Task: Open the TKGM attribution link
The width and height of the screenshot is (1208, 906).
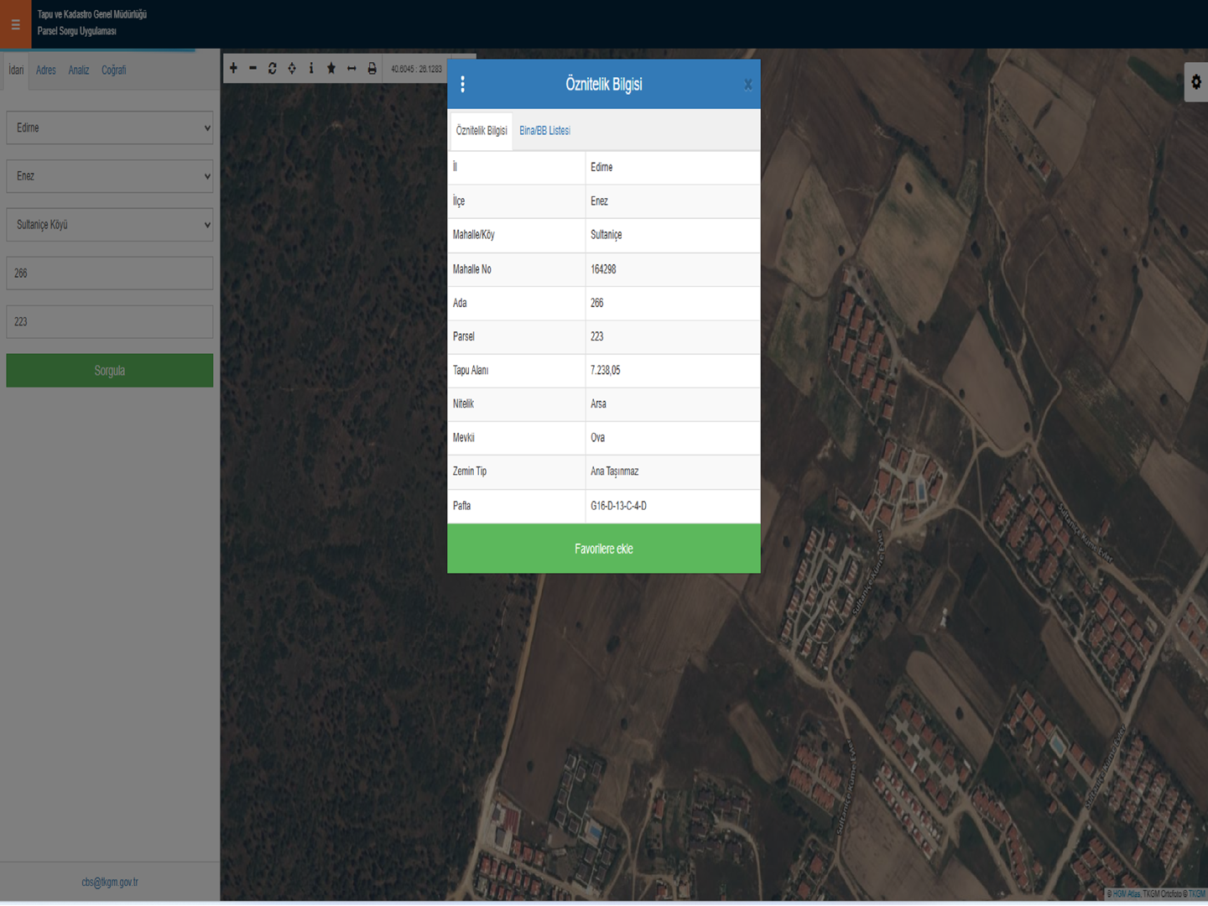Action: point(1196,894)
